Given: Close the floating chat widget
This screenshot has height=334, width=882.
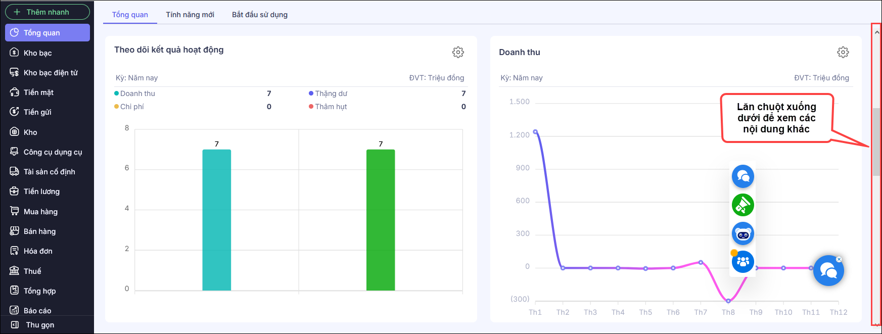Looking at the screenshot, I should click(839, 259).
